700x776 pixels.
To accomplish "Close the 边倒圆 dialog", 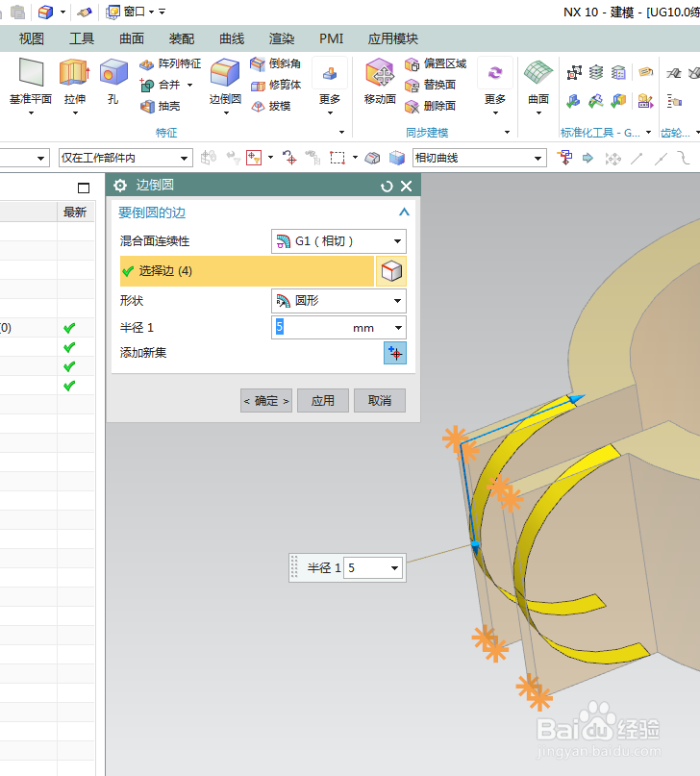I will 406,187.
